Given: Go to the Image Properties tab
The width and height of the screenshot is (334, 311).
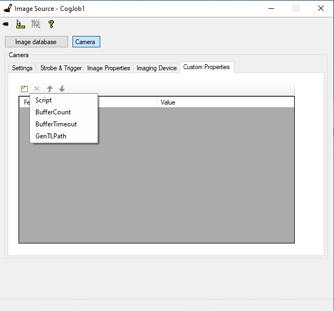Looking at the screenshot, I should tap(108, 68).
